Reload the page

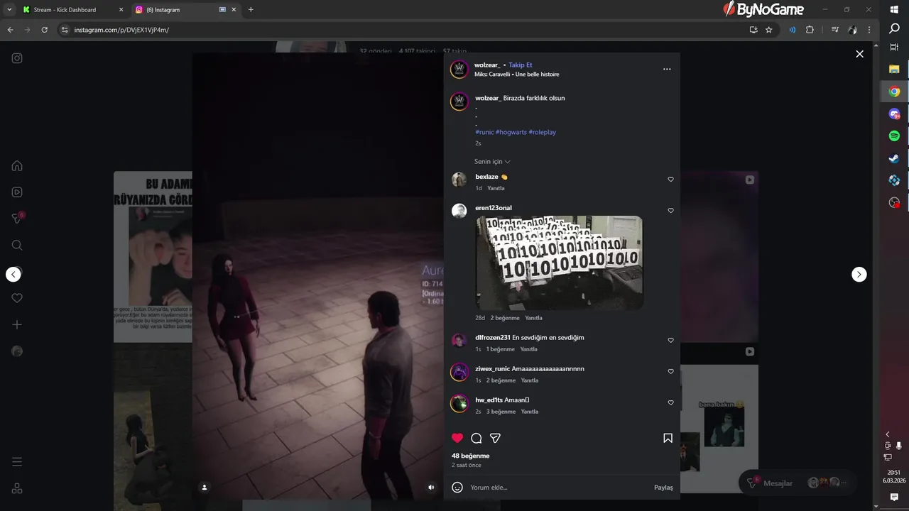click(x=44, y=30)
